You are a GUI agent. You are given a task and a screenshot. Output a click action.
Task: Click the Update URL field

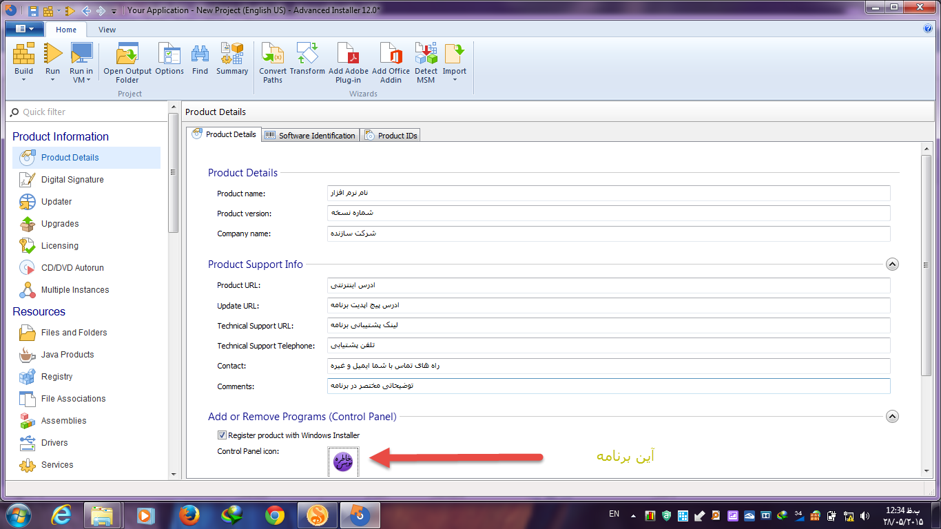[609, 305]
